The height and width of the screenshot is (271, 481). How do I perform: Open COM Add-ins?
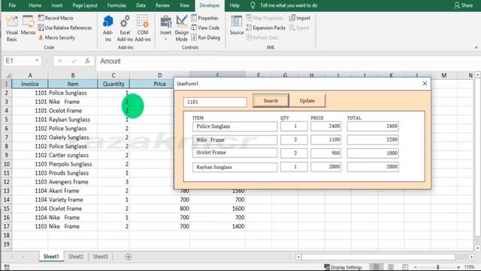click(143, 29)
